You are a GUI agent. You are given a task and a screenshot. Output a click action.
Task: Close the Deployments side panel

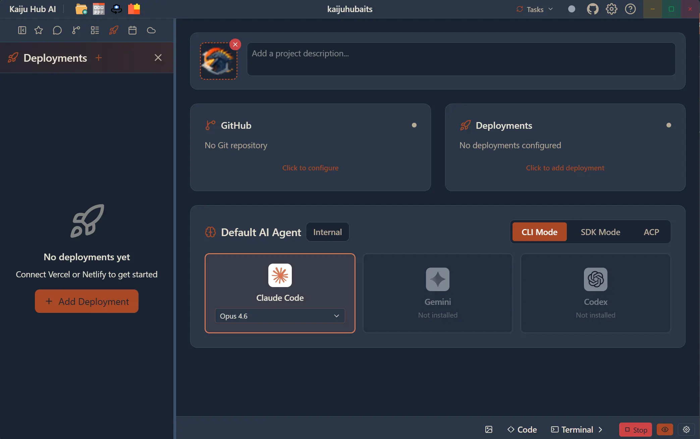point(158,58)
